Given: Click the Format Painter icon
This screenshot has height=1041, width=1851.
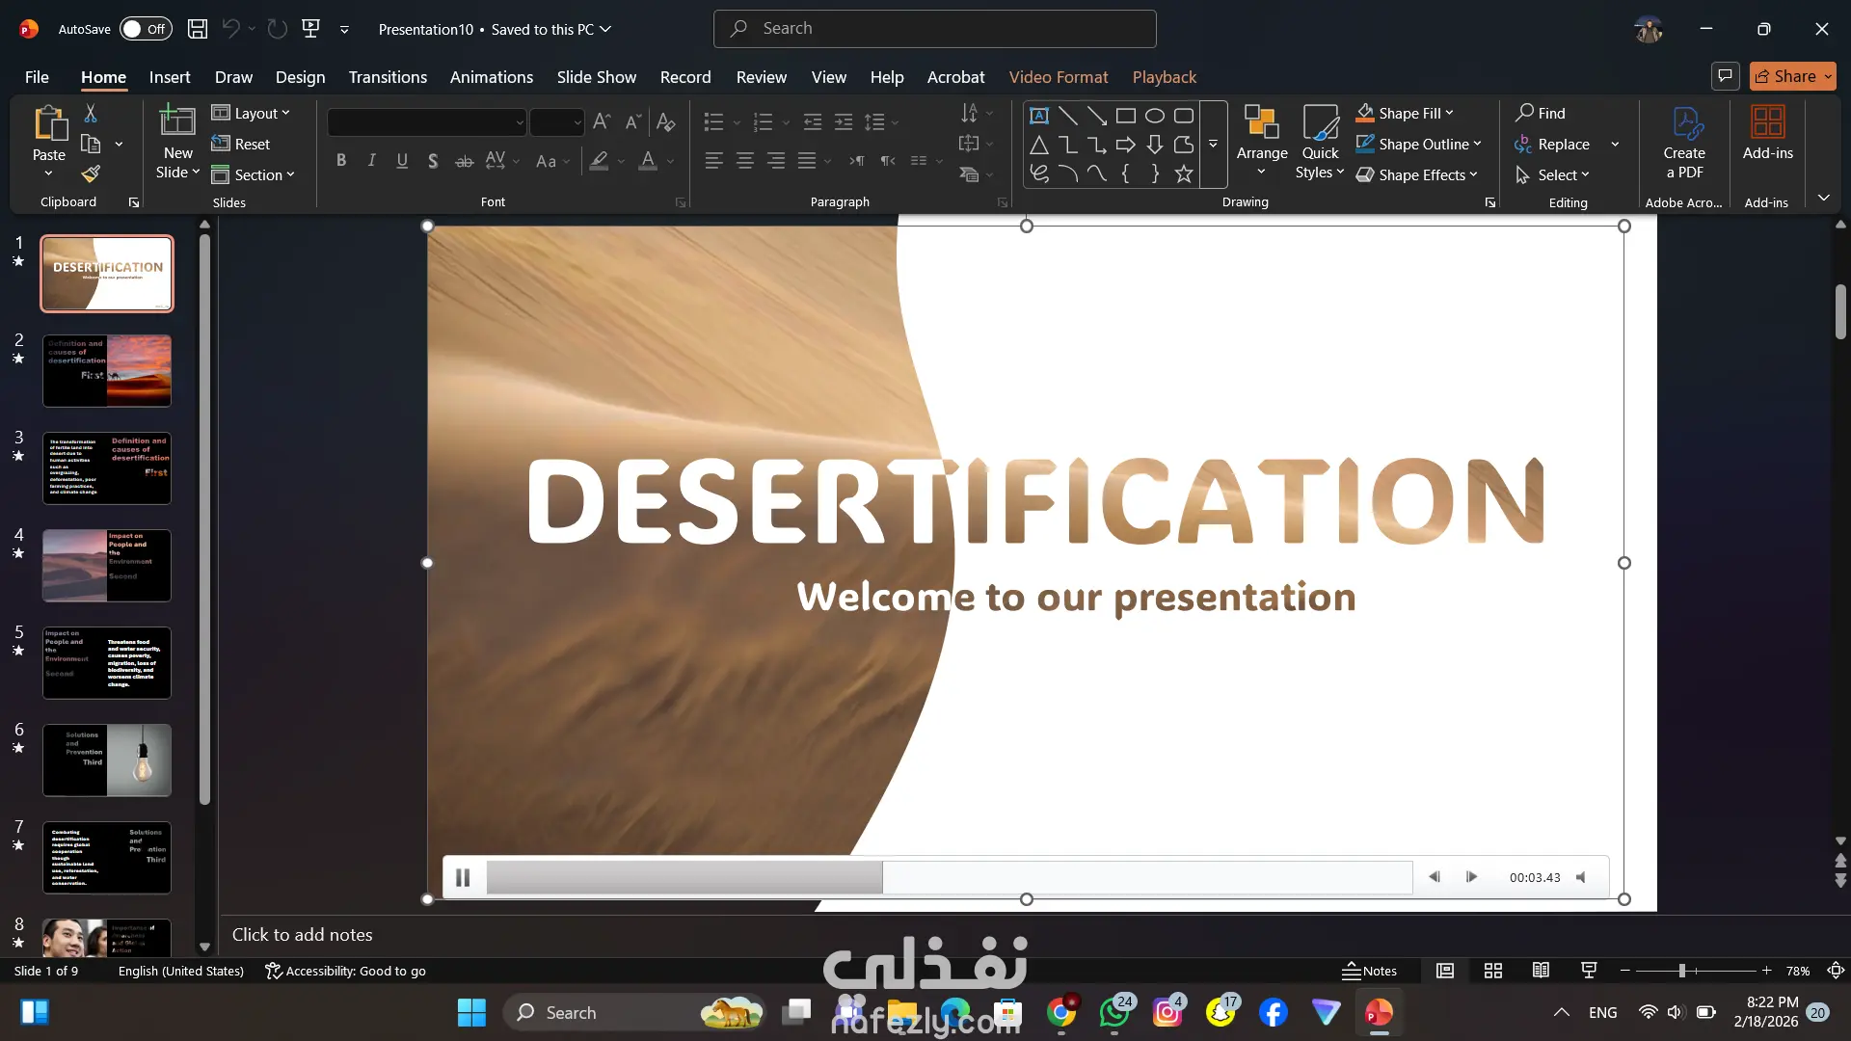Looking at the screenshot, I should (x=91, y=174).
